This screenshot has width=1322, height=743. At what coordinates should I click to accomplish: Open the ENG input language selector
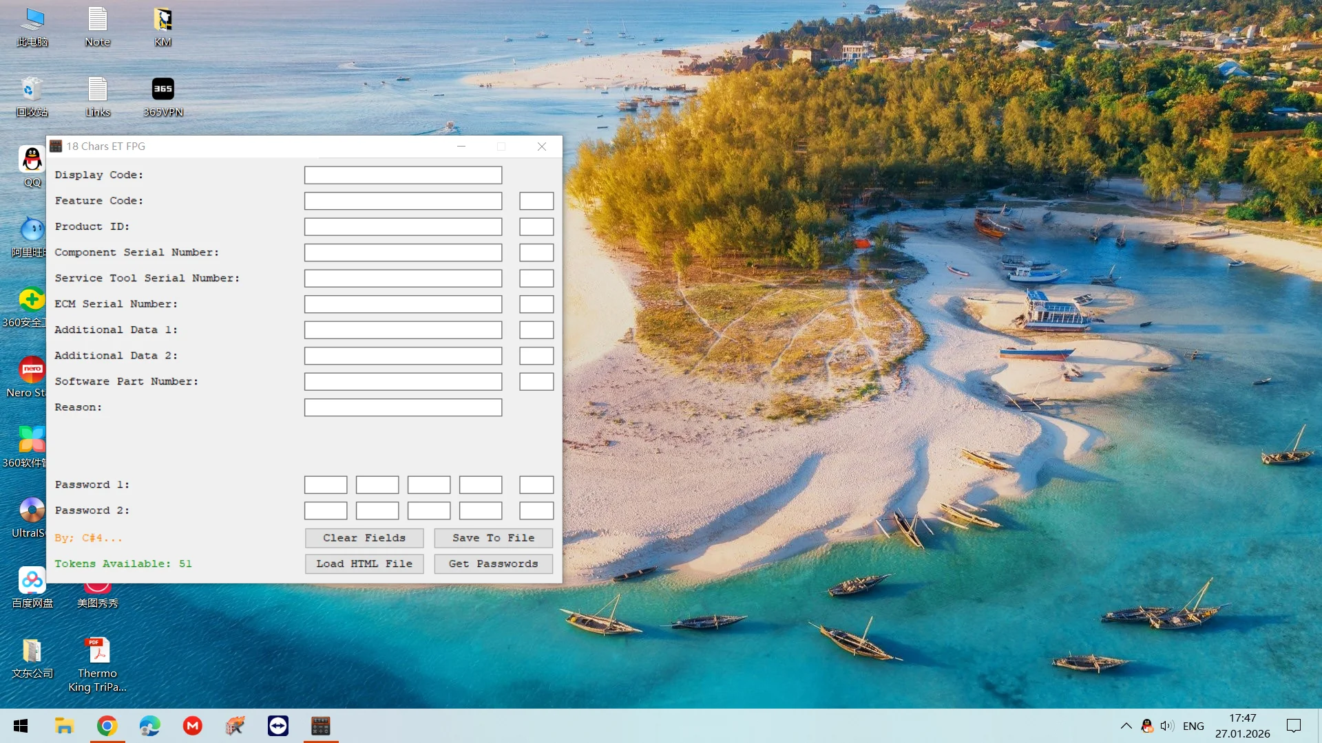point(1193,726)
